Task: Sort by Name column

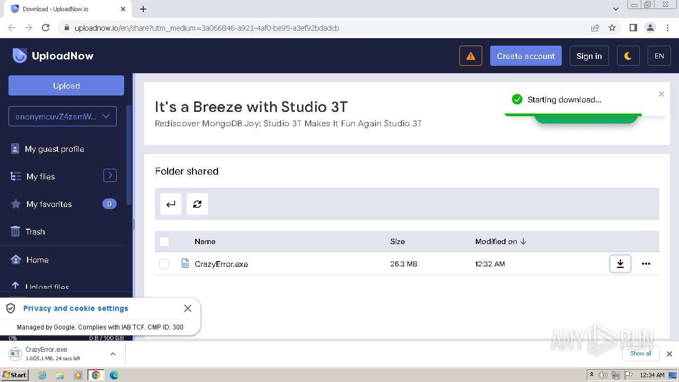Action: coord(205,241)
